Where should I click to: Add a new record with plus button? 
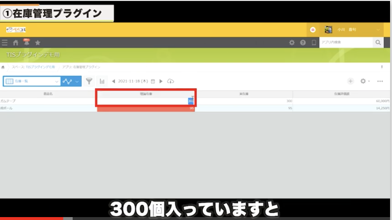(350, 81)
